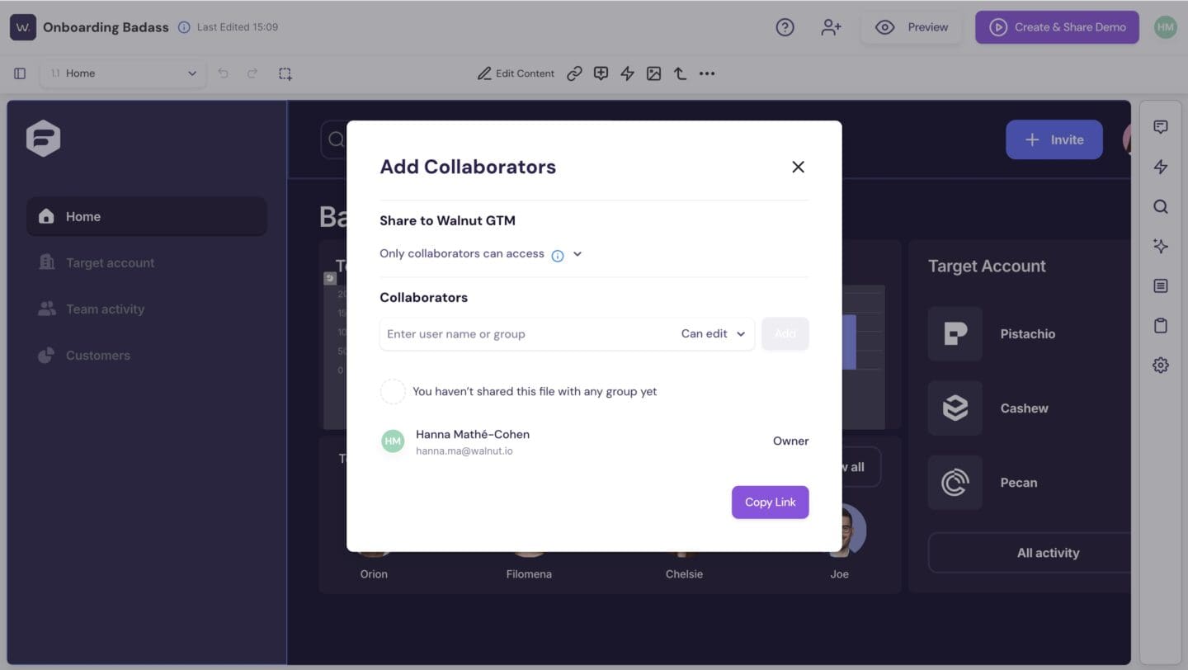Click the add user icon in header
Image resolution: width=1188 pixels, height=670 pixels.
pyautogui.click(x=831, y=27)
